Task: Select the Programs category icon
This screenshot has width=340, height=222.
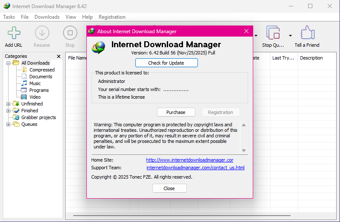Action: pyautogui.click(x=24, y=90)
